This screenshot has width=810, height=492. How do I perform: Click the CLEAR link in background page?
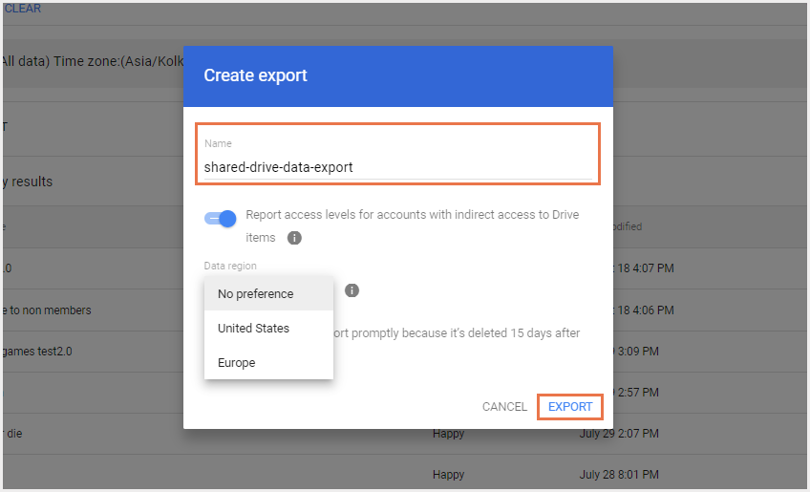[22, 9]
